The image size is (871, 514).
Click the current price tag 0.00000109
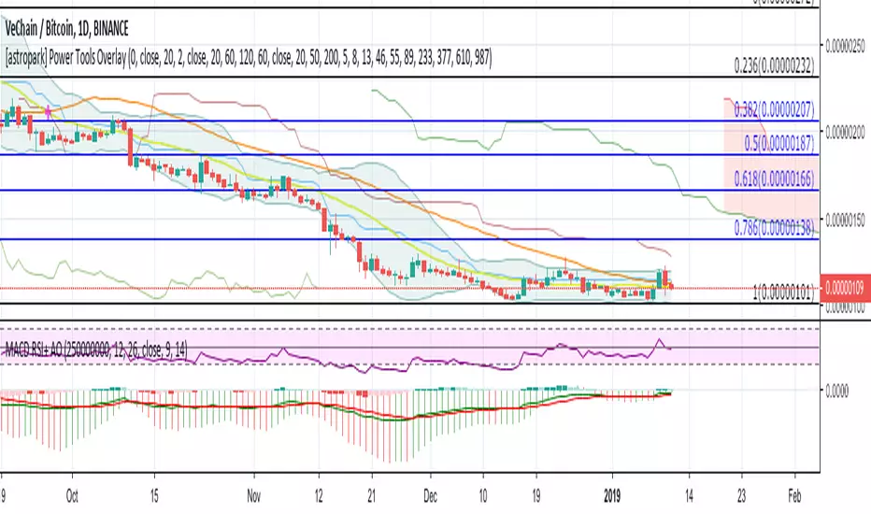[845, 288]
